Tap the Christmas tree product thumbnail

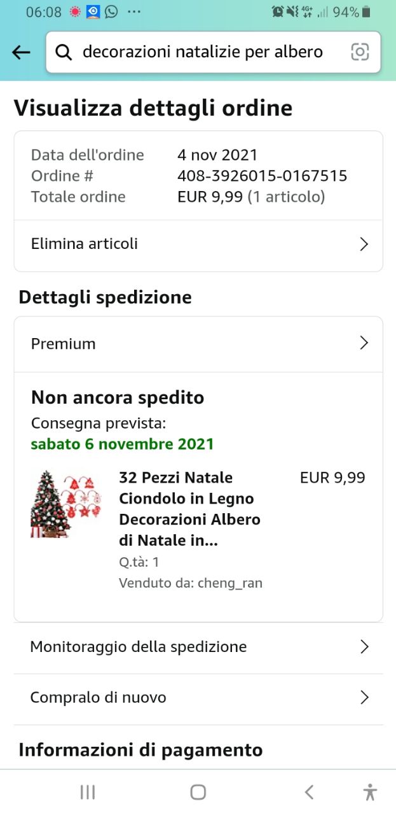pyautogui.click(x=66, y=504)
